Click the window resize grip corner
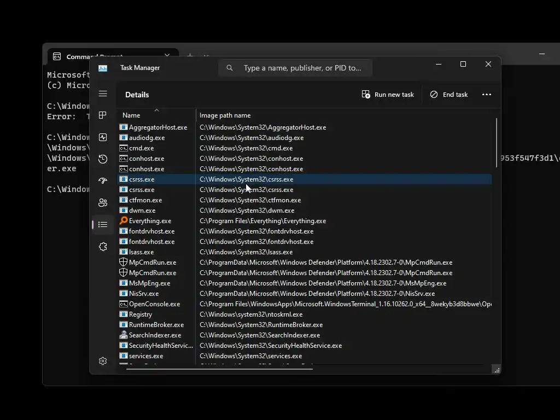 tap(497, 370)
